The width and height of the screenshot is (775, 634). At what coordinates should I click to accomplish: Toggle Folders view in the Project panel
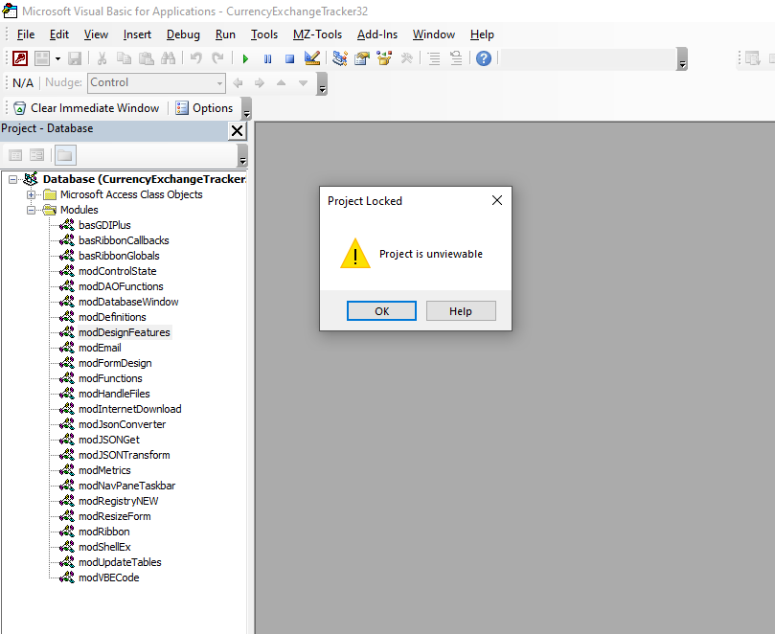[65, 155]
